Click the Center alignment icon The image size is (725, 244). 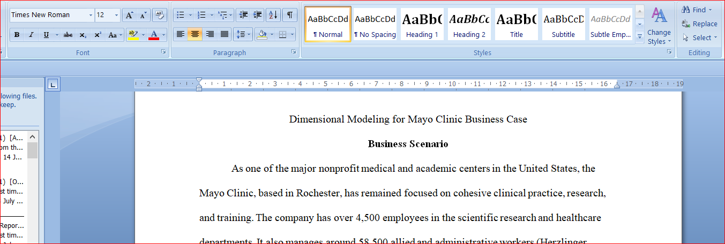click(x=195, y=35)
